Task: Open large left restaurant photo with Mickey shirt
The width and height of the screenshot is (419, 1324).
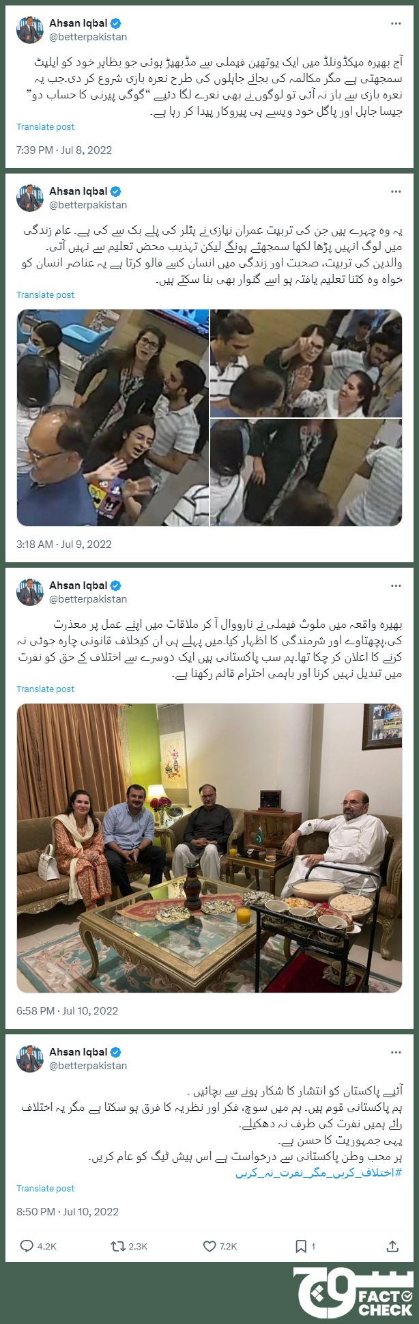Action: (x=113, y=417)
